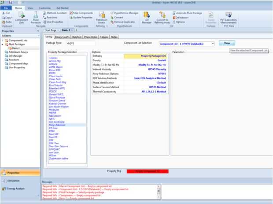Click Convert to Refining Assay

162,18
